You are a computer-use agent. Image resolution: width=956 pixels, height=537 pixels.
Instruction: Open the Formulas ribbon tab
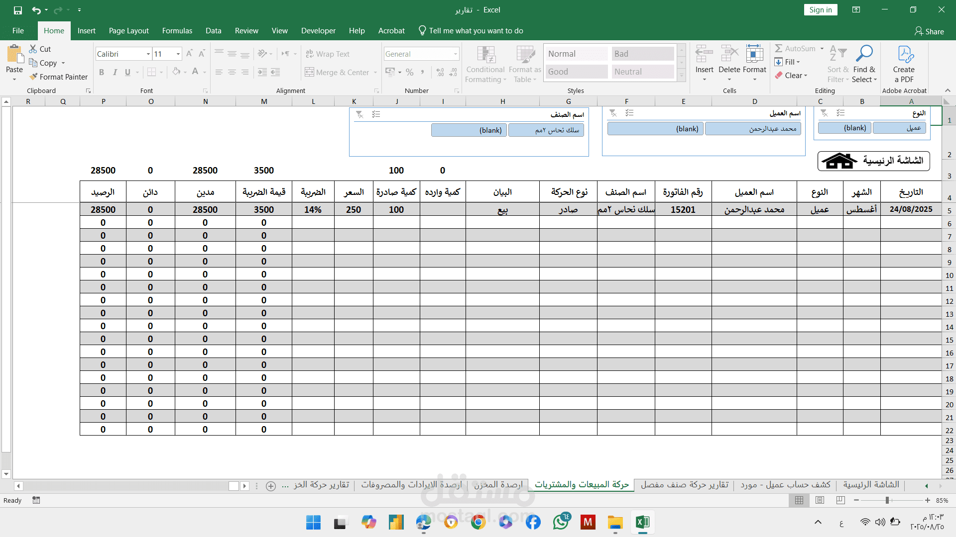pyautogui.click(x=177, y=31)
